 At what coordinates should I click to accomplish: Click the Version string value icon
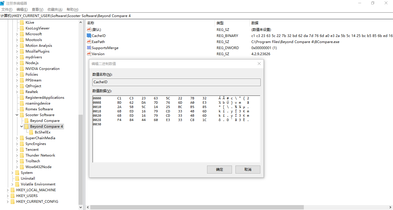(x=89, y=54)
